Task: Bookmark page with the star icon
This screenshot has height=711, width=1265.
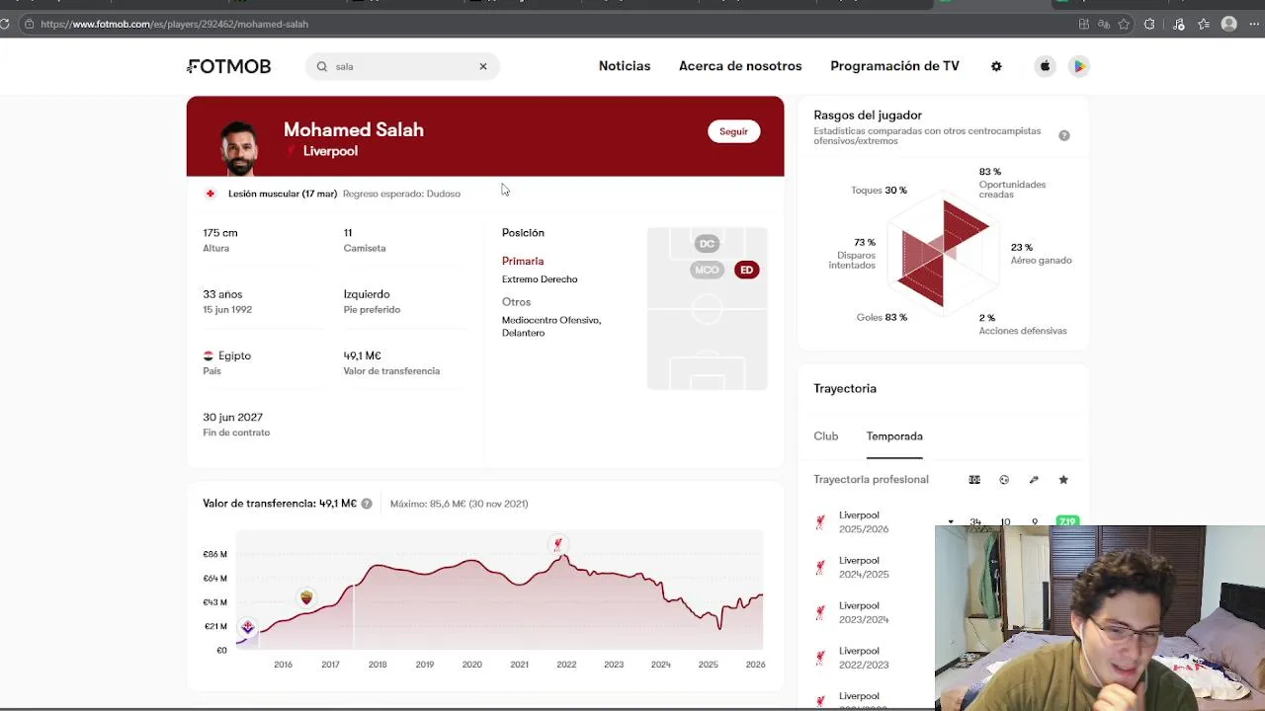Action: (x=1124, y=24)
